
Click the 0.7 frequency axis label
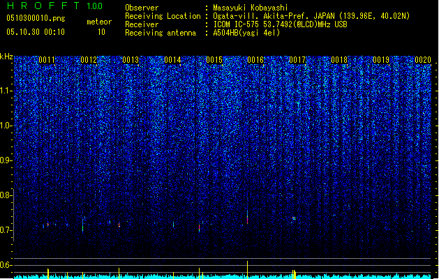point(6,230)
